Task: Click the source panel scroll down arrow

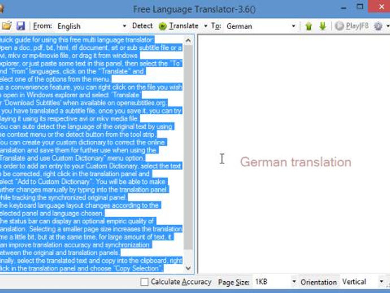Action: [188, 268]
